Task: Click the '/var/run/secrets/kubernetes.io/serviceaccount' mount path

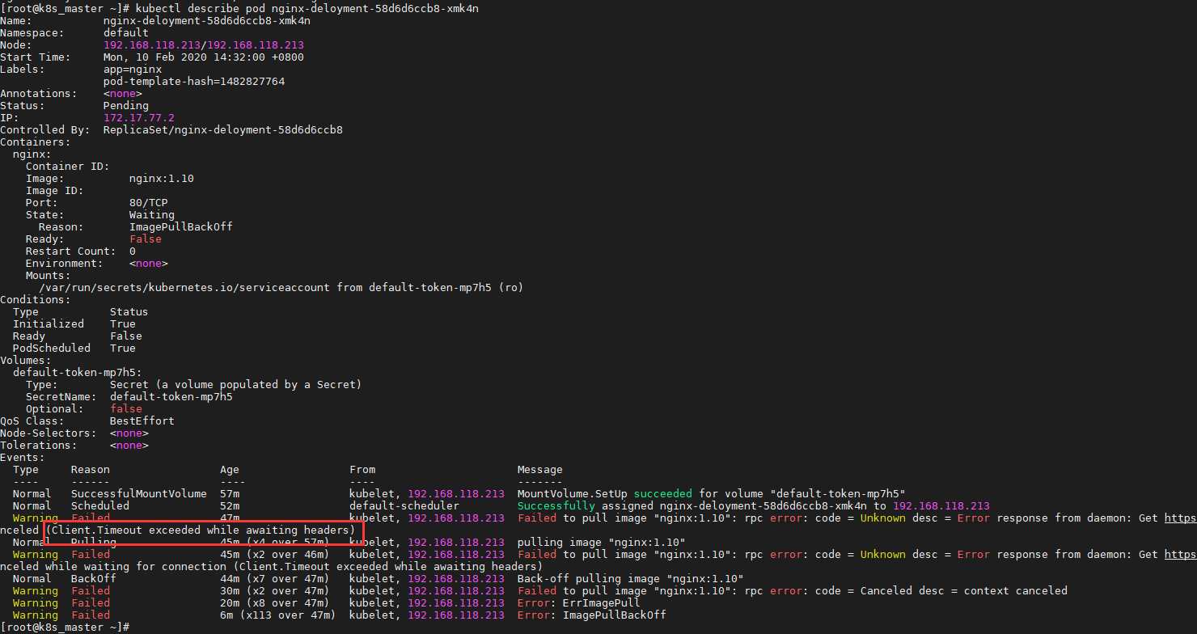Action: [184, 287]
